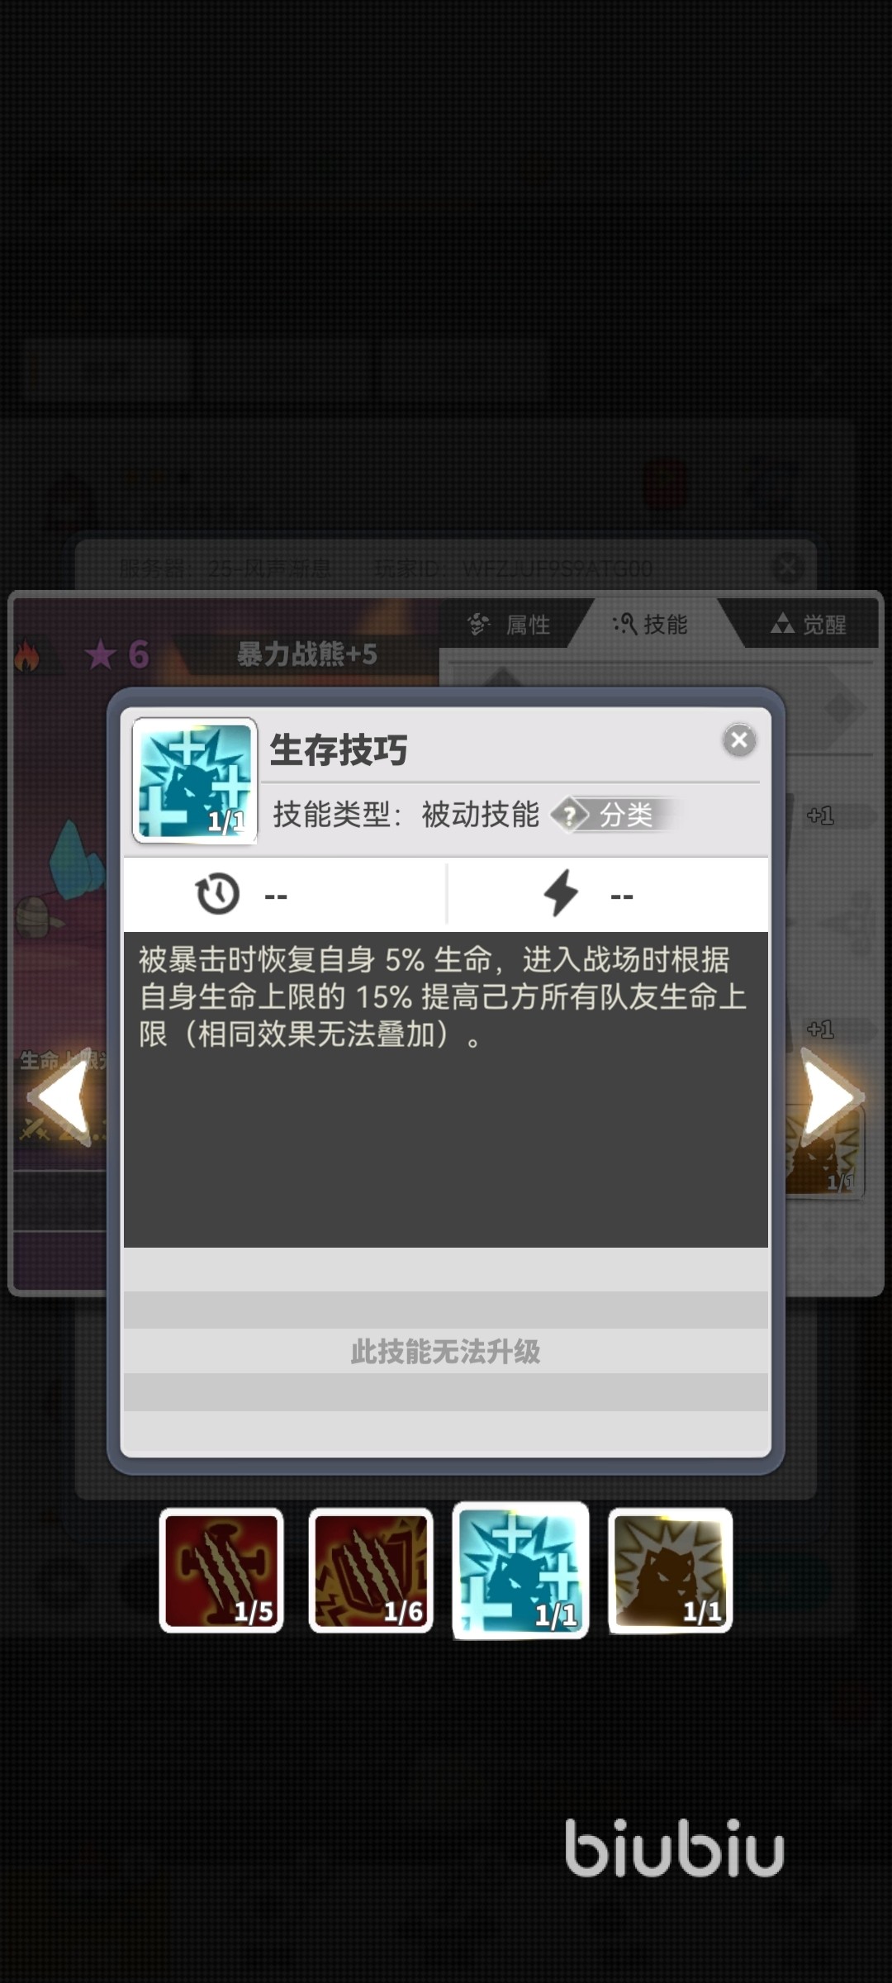
Task: Switch to the 属性 tab
Action: pyautogui.click(x=510, y=624)
